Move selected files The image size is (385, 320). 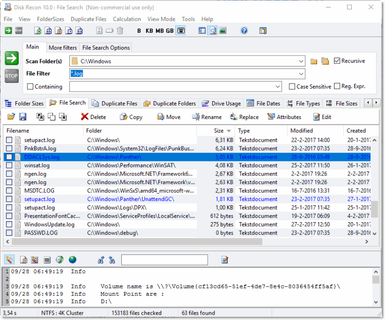pyautogui.click(x=169, y=117)
